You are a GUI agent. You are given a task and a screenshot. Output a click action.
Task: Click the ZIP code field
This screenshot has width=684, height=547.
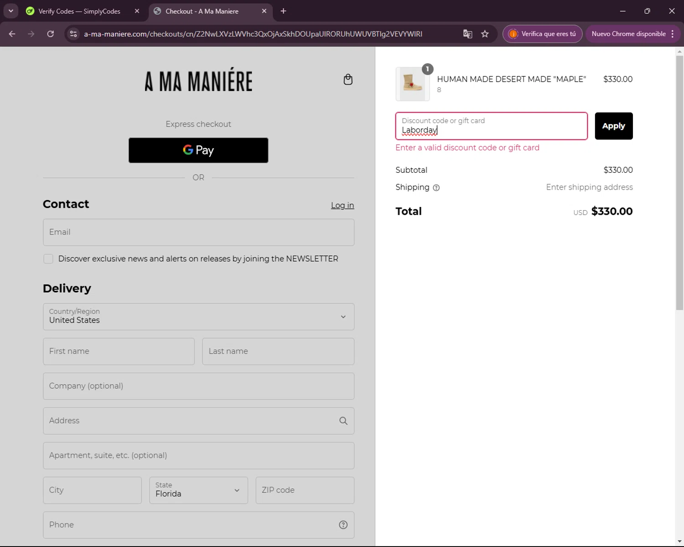[305, 490]
